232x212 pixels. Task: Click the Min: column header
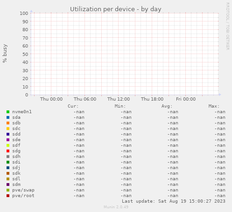(120, 106)
